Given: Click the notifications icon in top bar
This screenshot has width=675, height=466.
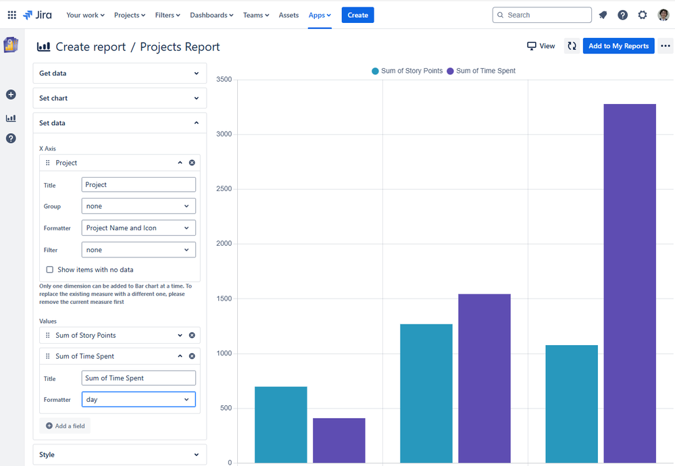Looking at the screenshot, I should (603, 15).
